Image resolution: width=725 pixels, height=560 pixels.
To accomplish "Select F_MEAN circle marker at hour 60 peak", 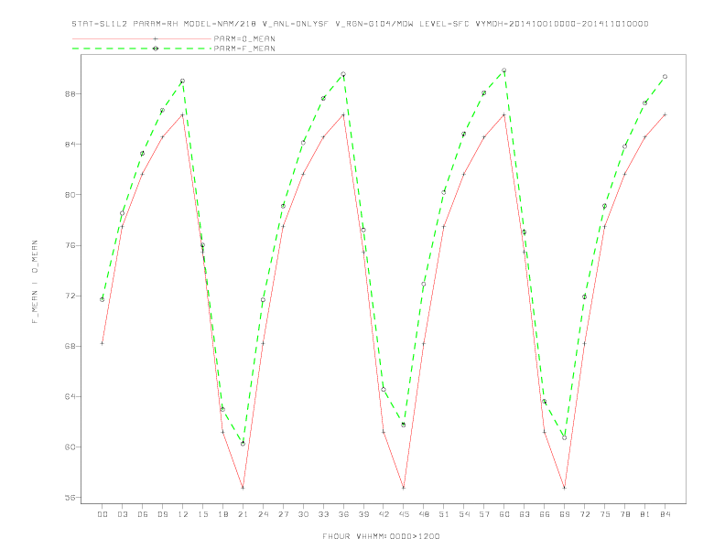I will click(x=504, y=70).
